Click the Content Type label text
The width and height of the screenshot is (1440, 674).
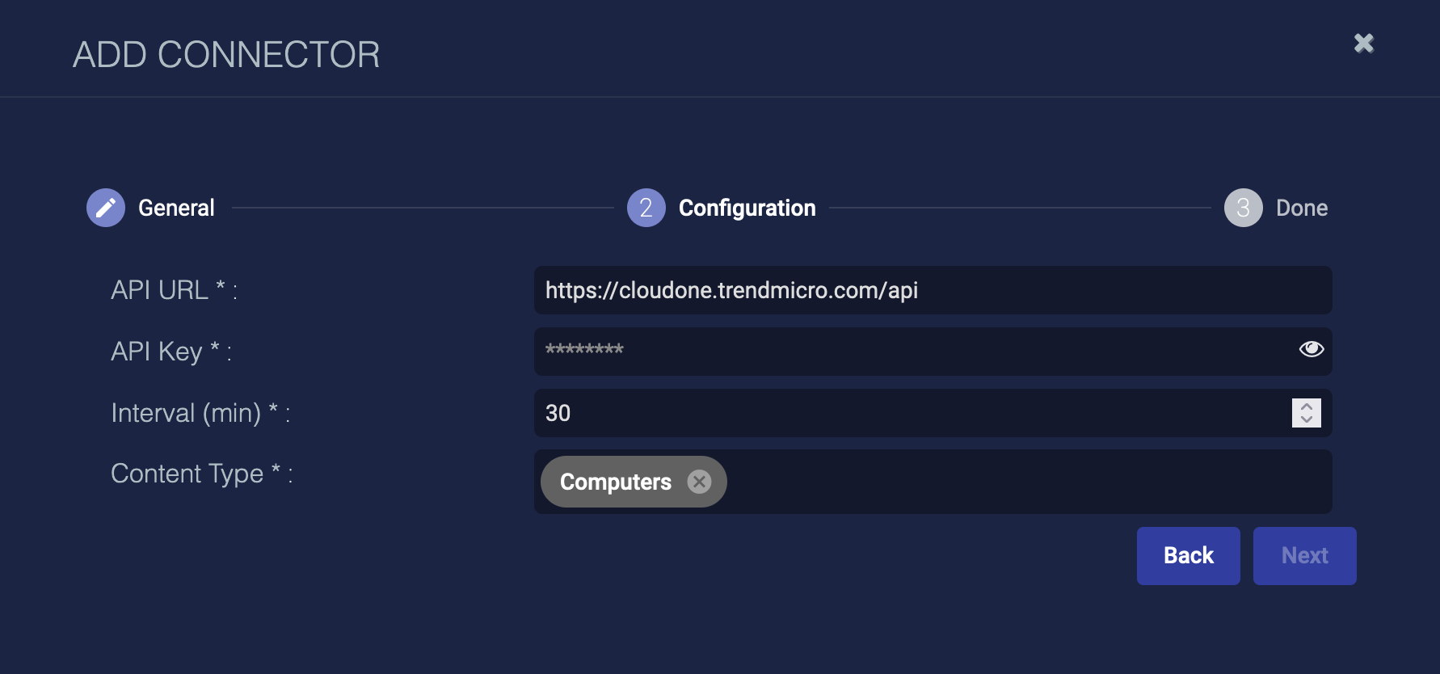pos(187,474)
